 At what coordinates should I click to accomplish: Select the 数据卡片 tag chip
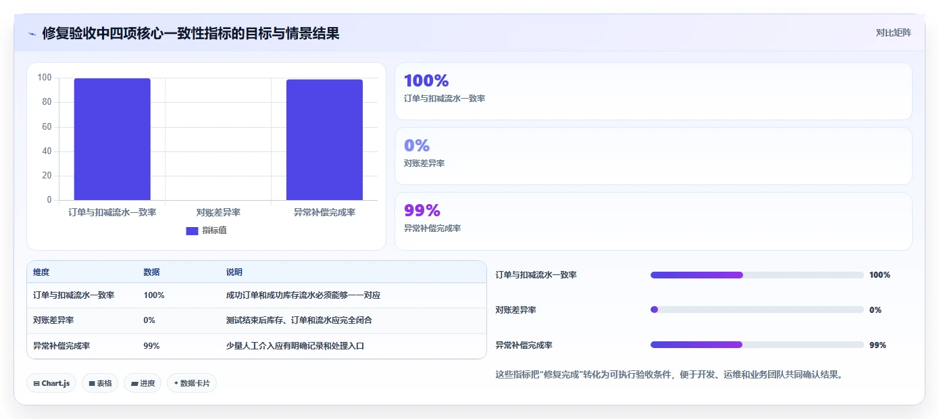192,383
